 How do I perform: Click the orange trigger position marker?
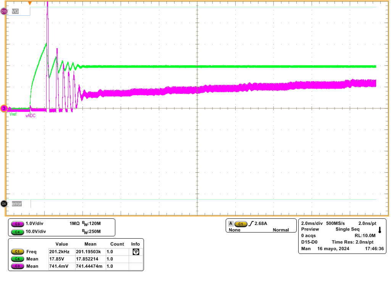click(x=30, y=3)
